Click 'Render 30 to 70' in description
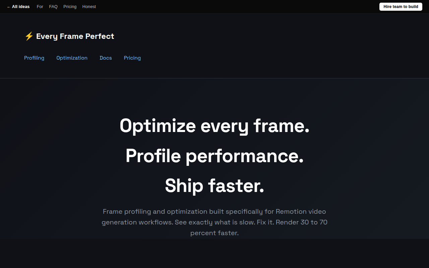The height and width of the screenshot is (268, 429). (x=302, y=222)
